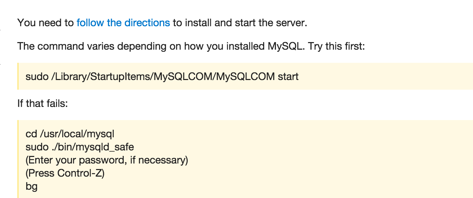
Task: Click the "Enter your password, if necessary" line
Action: [107, 160]
